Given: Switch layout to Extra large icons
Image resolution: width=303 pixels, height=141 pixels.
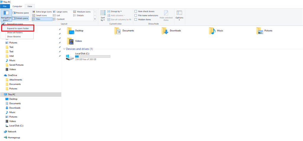Looking at the screenshot, I should point(42,12).
